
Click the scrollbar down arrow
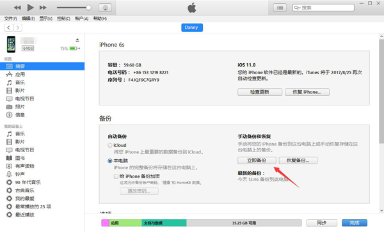(x=381, y=210)
